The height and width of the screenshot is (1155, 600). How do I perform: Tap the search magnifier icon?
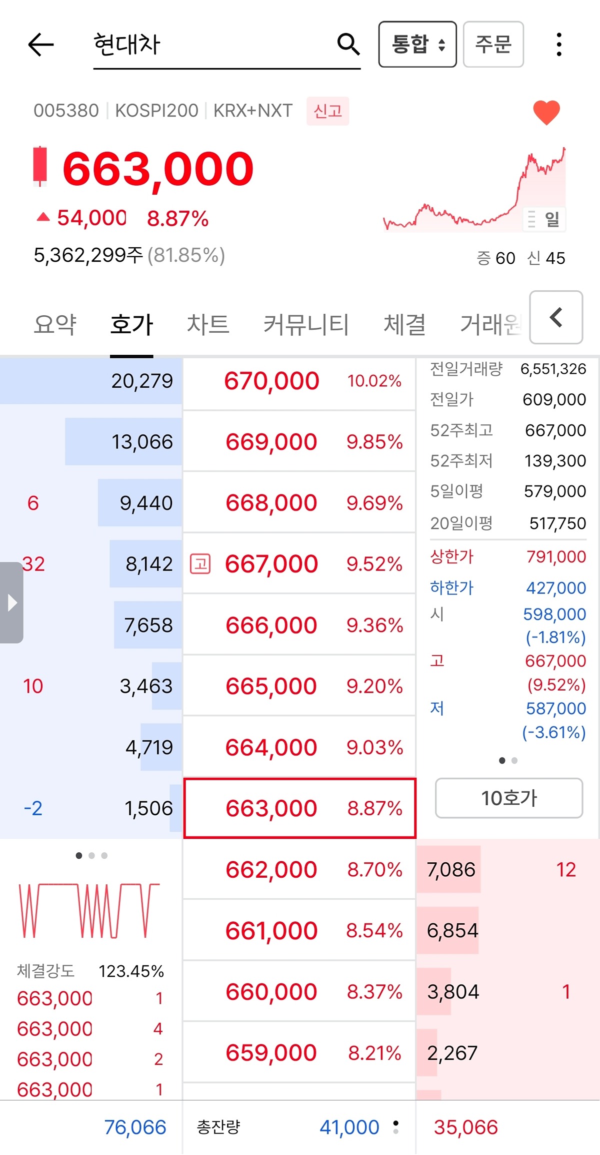348,45
